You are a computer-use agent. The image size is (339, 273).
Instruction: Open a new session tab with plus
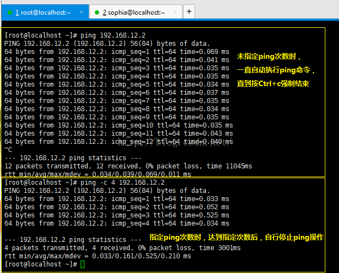(189, 11)
